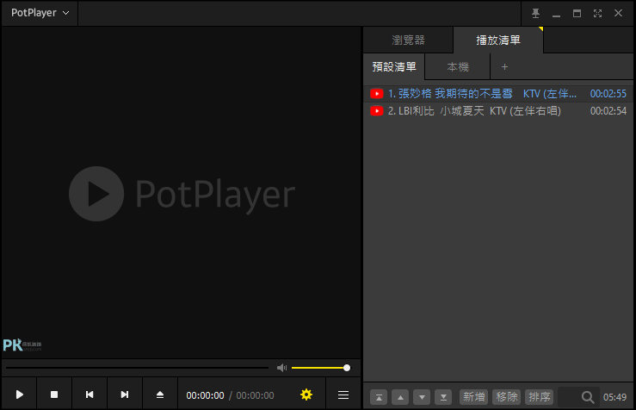Minimize the PotPlayer window
The image size is (636, 410).
556,14
